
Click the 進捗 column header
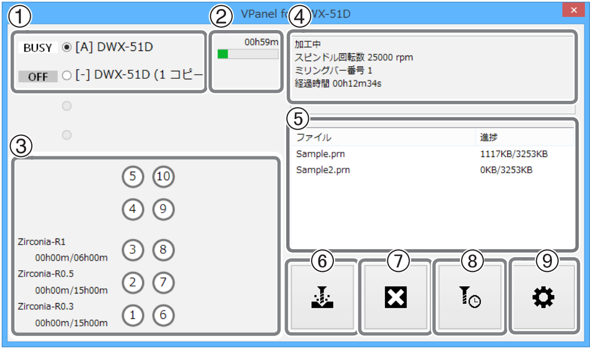[x=525, y=137]
